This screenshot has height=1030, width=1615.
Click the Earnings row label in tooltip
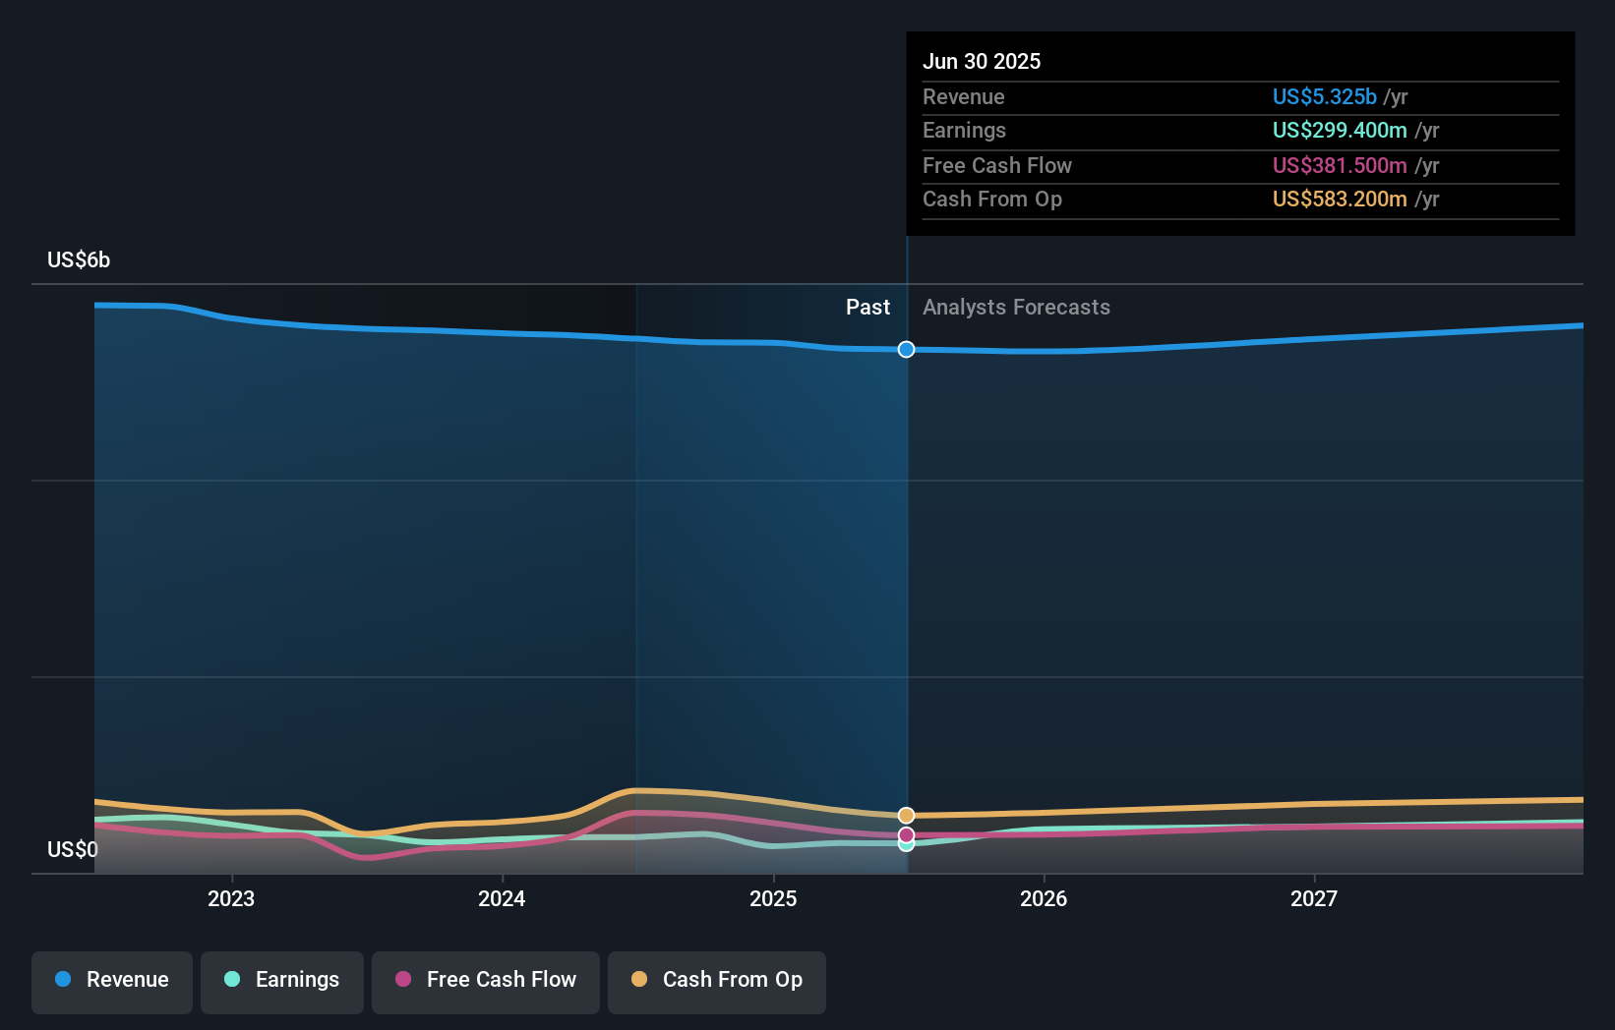[964, 130]
